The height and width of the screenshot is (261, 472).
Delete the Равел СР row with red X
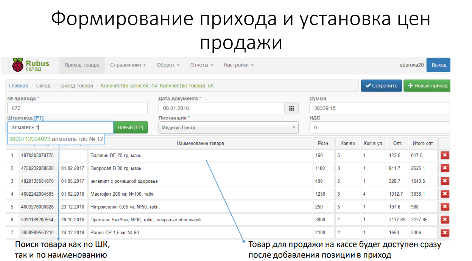coord(445,232)
